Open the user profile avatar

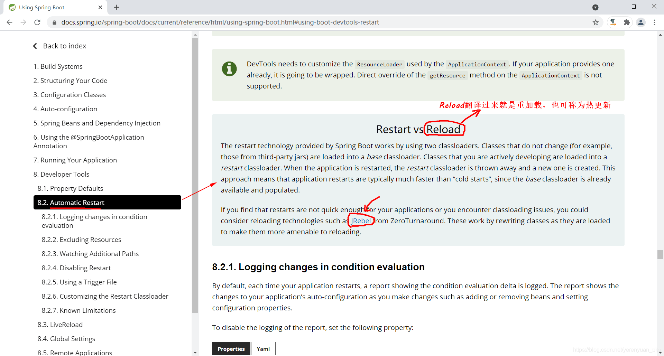pos(641,22)
